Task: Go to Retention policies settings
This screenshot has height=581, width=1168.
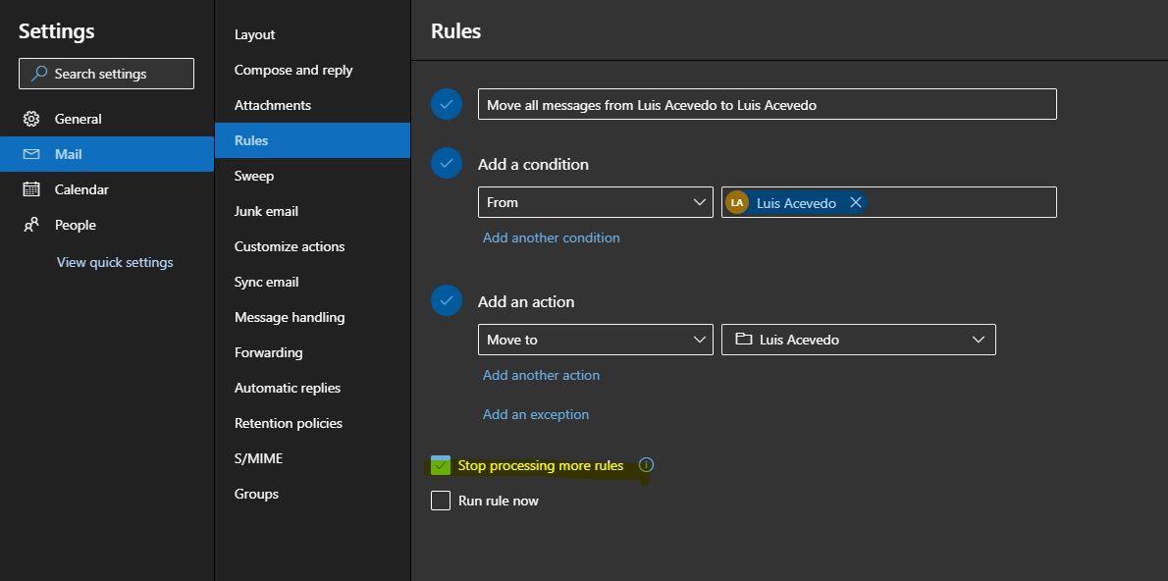Action: pos(312,423)
